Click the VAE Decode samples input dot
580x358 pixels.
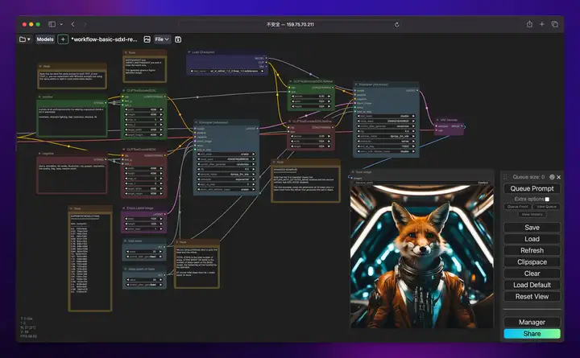tap(437, 126)
